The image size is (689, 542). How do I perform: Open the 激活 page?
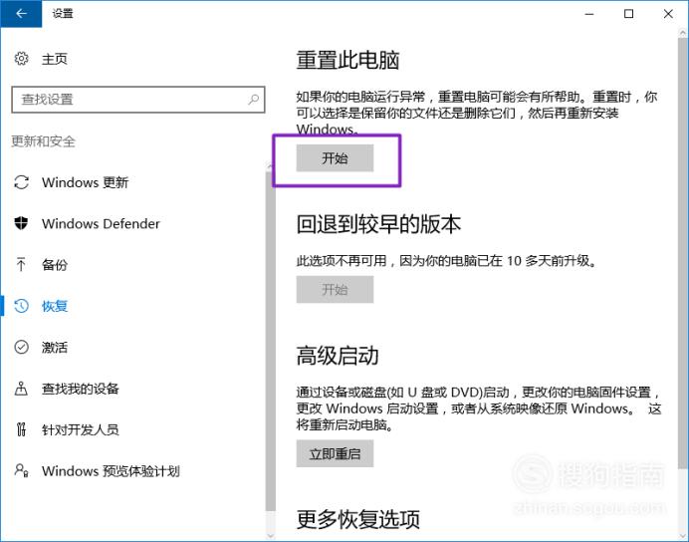pyautogui.click(x=55, y=348)
